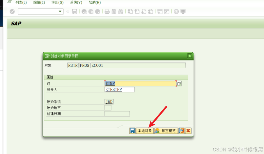Open the 编辑(E) menu

(x=39, y=2)
